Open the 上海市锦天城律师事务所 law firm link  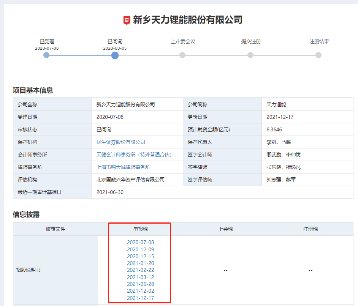[x=124, y=167]
